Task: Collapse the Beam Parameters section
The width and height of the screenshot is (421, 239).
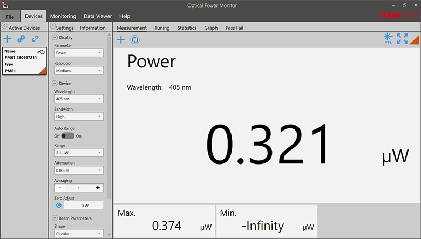Action: [55, 218]
